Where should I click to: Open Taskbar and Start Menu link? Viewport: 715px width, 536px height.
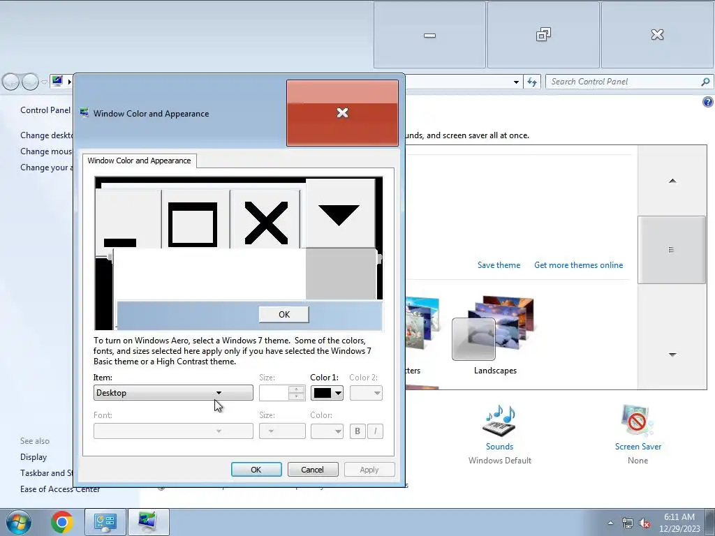[47, 473]
